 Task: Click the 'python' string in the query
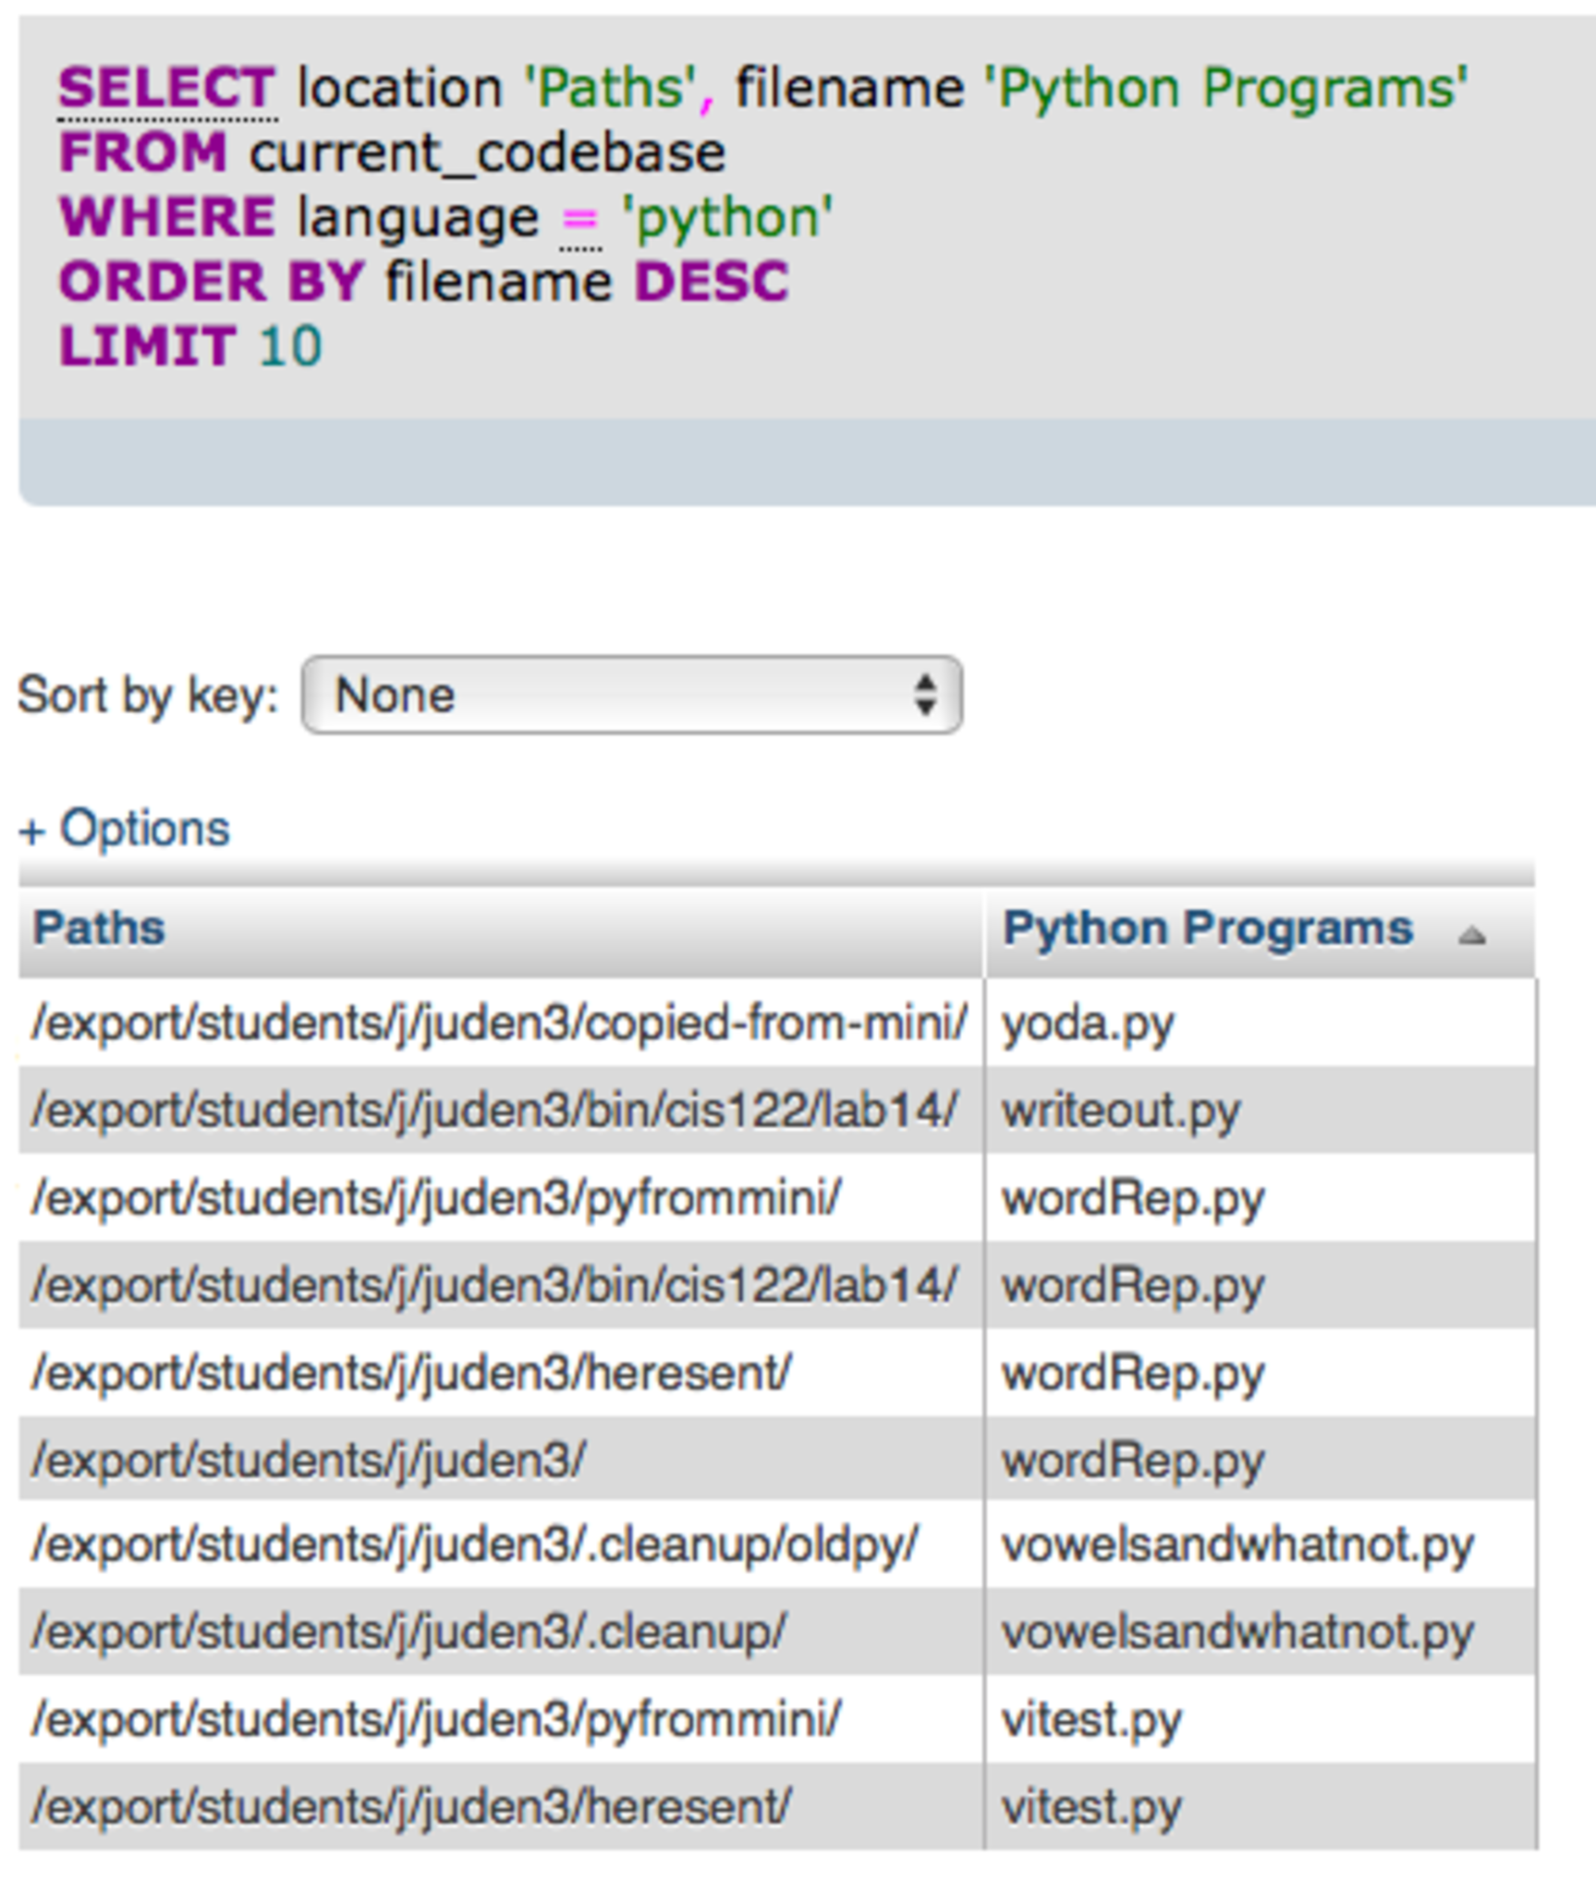(727, 219)
